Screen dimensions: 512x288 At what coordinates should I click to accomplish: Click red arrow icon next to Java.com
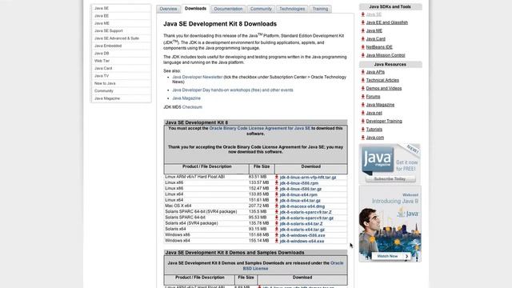362,138
